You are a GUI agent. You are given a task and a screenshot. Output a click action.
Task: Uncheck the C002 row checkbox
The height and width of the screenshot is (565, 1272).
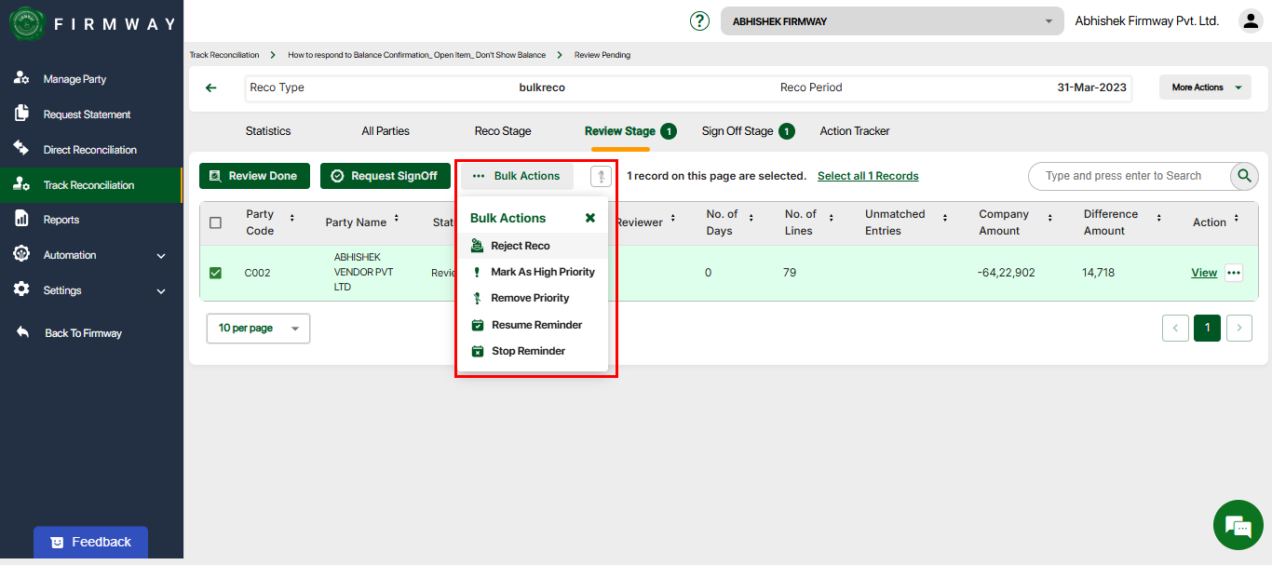click(x=216, y=273)
